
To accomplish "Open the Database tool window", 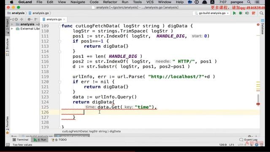I will [x=262, y=27].
